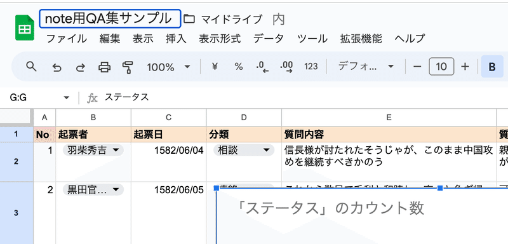Click the date cell 1582/06/05
The width and height of the screenshot is (508, 244).
[168, 213]
